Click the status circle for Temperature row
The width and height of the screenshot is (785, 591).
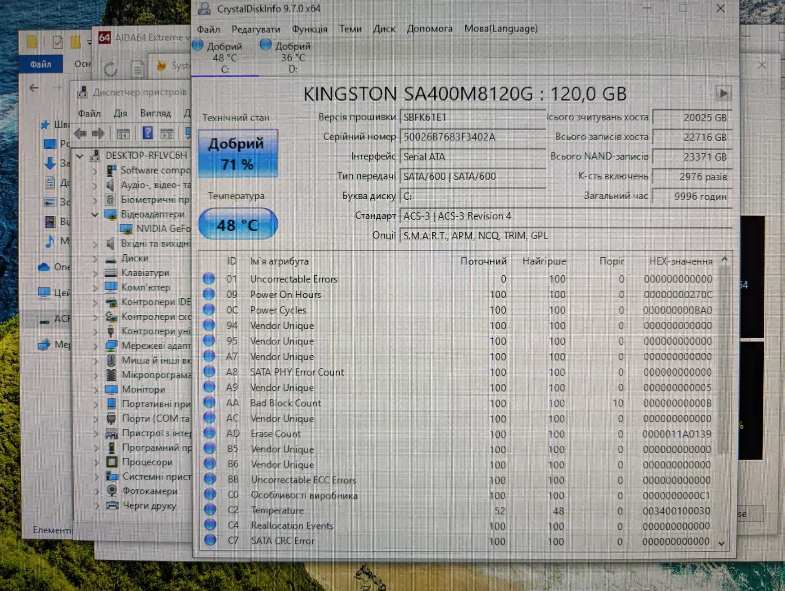(210, 510)
